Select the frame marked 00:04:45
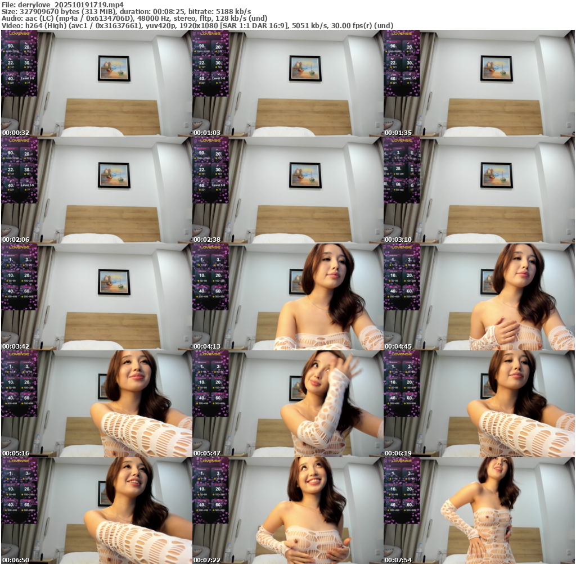The width and height of the screenshot is (576, 564). pos(479,297)
